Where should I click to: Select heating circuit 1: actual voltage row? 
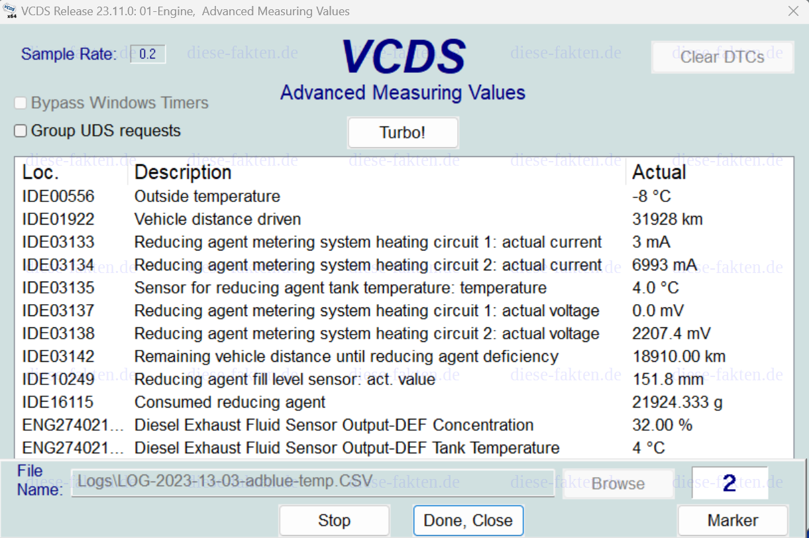point(404,311)
